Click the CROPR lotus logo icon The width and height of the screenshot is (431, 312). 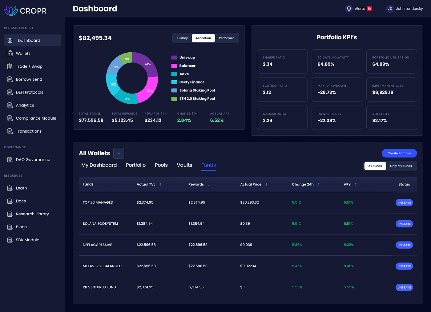coord(11,11)
